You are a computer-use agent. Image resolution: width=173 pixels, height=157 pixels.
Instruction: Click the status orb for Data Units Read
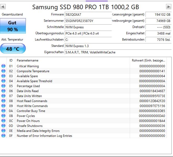(x=3, y=91)
